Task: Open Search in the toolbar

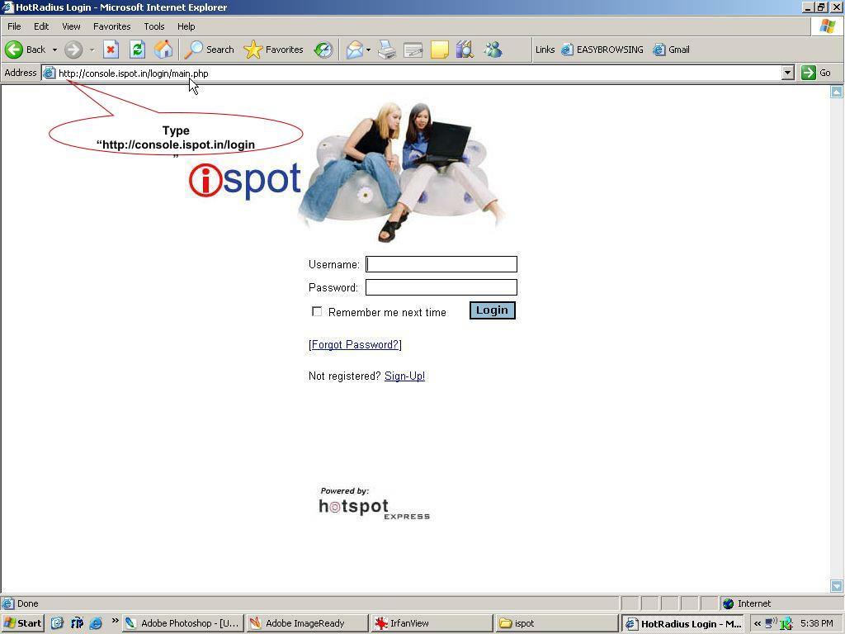Action: [x=210, y=50]
